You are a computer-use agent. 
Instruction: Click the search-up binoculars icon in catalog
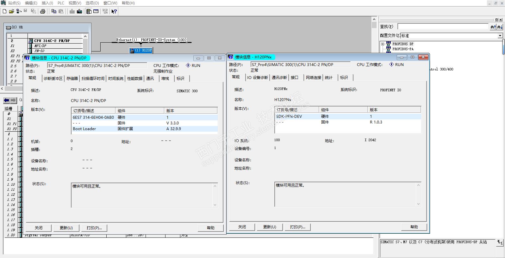(493, 27)
